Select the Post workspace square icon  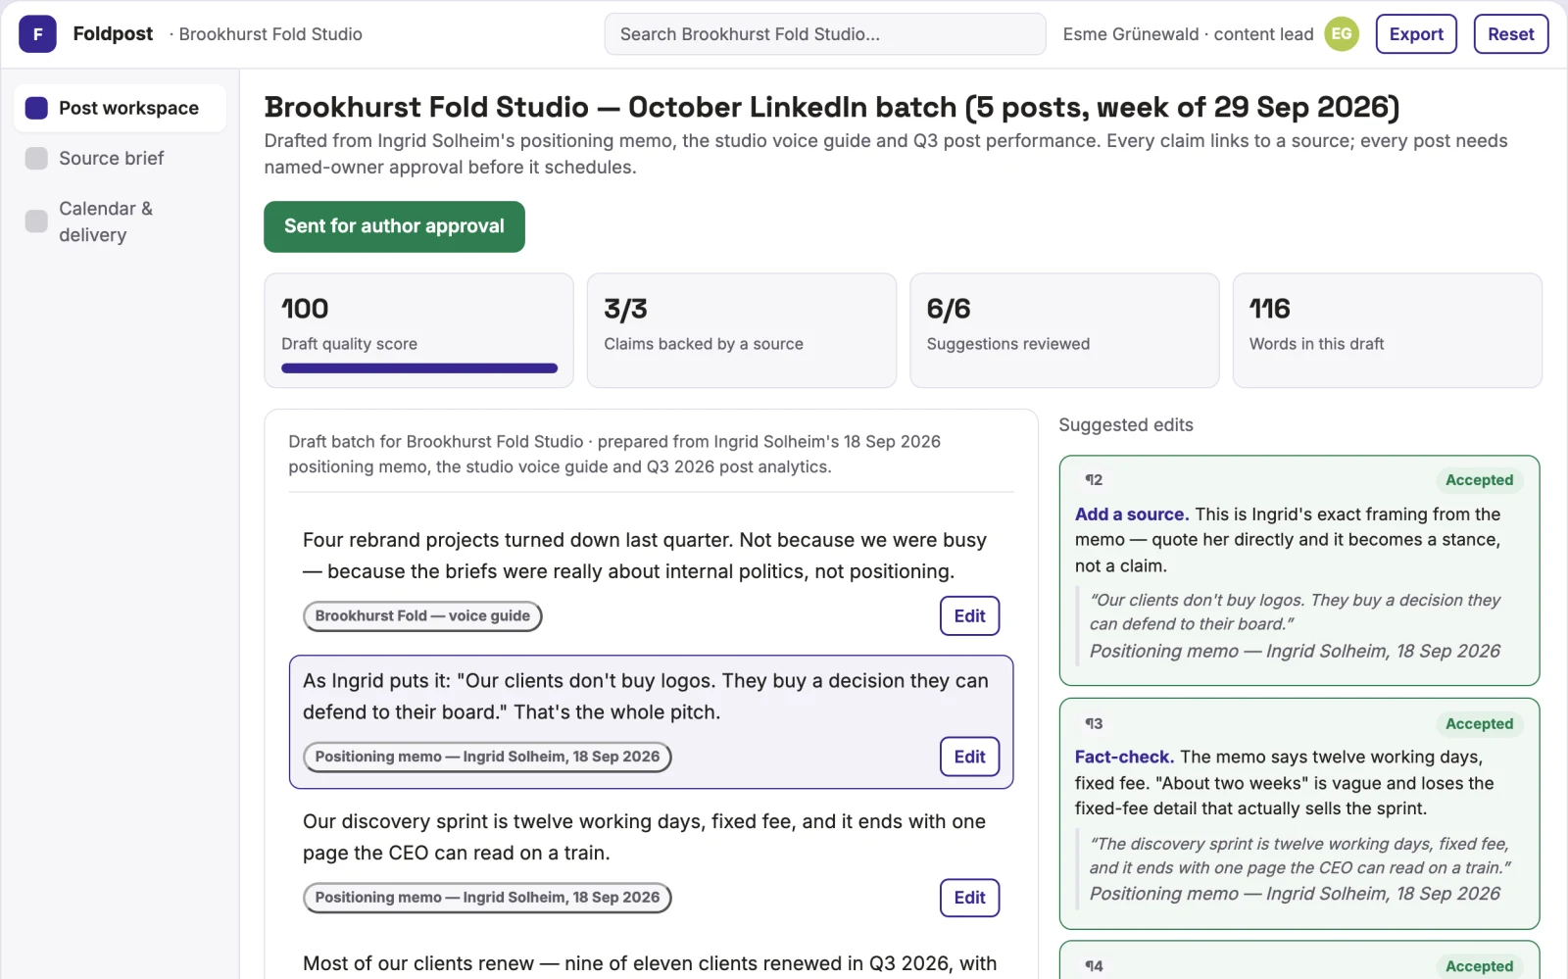(36, 108)
